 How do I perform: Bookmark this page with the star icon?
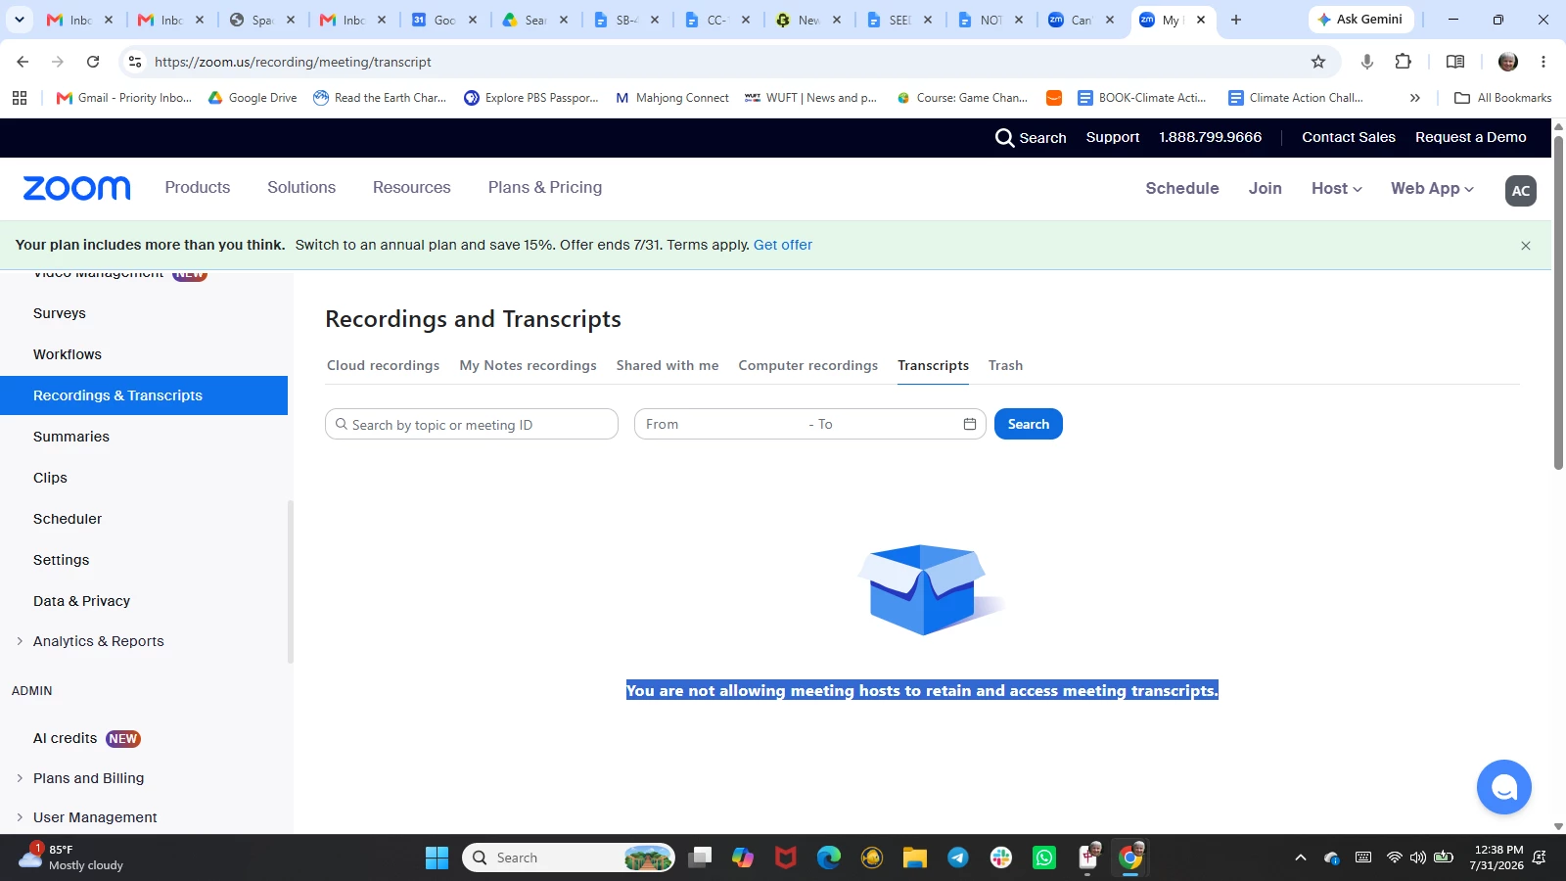pos(1318,62)
